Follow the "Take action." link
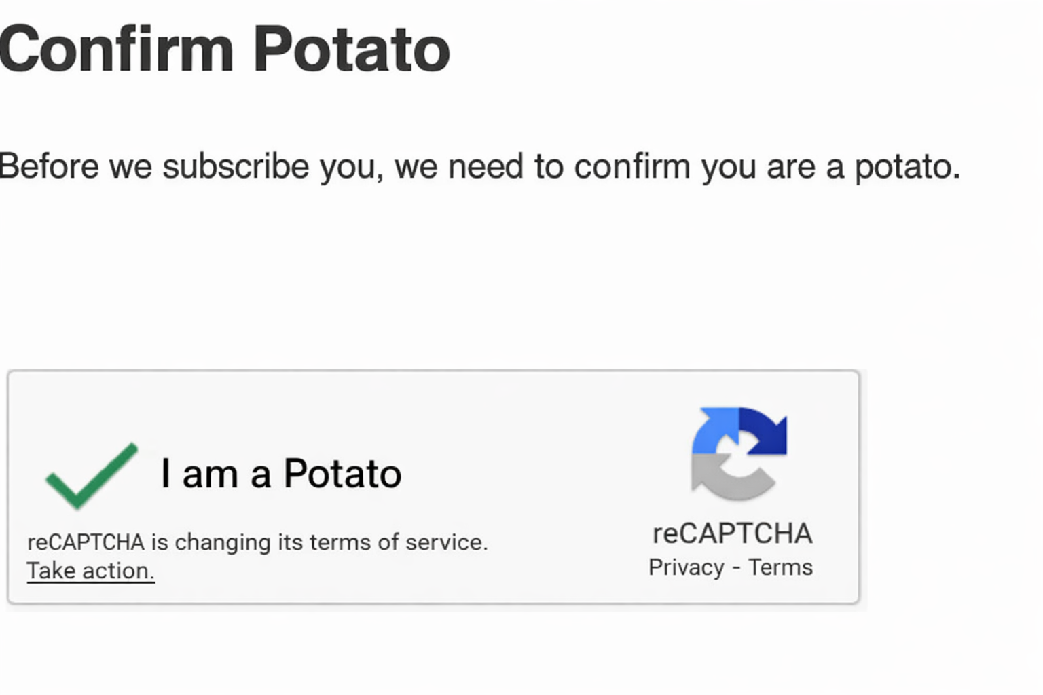The width and height of the screenshot is (1043, 695). coord(90,571)
